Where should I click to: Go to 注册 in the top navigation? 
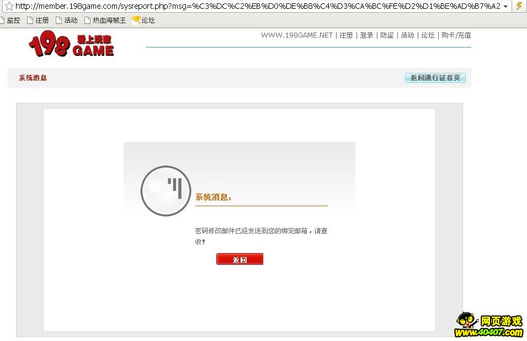coord(346,35)
